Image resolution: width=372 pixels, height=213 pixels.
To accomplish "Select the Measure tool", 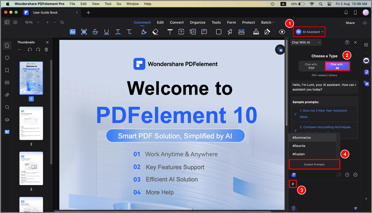I will click(x=241, y=32).
